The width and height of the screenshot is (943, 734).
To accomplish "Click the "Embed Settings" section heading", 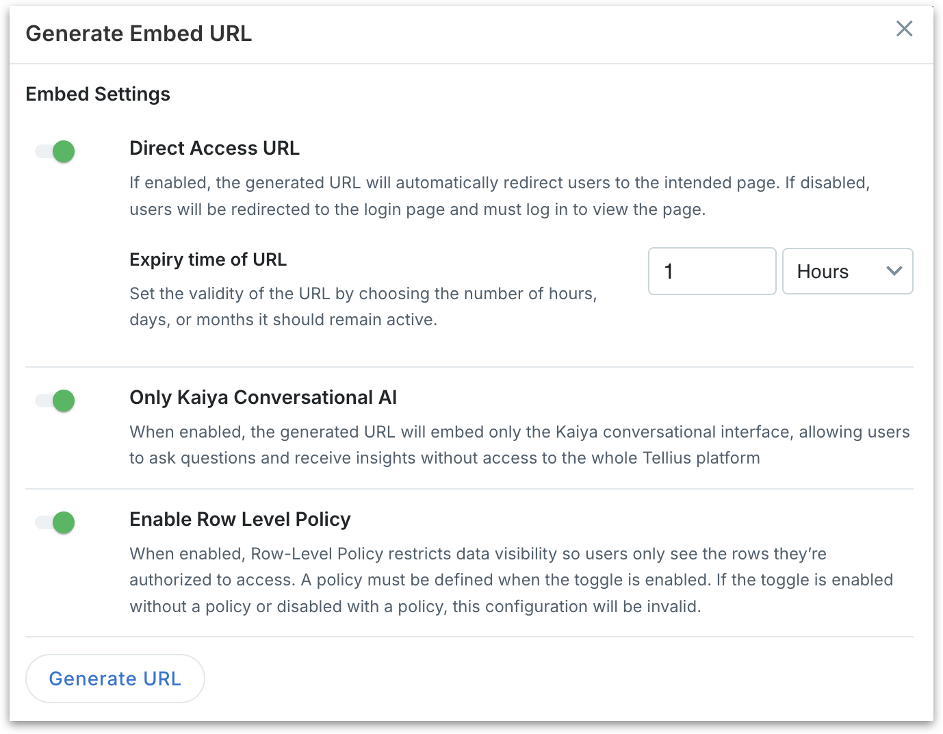I will tap(98, 94).
